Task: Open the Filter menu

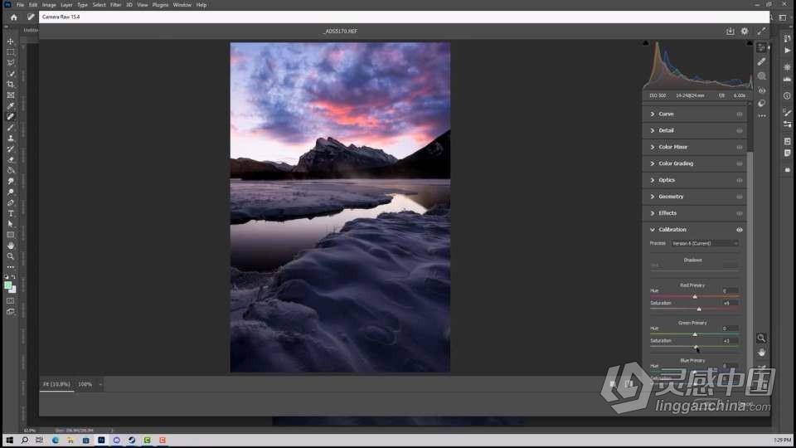Action: [115, 5]
